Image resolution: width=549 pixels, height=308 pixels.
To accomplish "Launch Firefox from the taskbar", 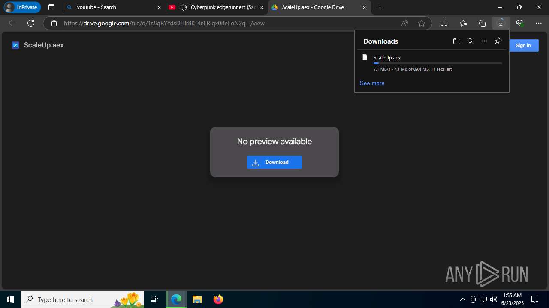I will click(x=218, y=299).
